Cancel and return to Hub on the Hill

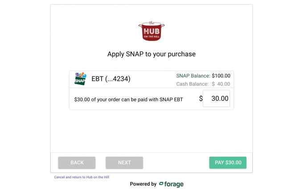pos(82,177)
